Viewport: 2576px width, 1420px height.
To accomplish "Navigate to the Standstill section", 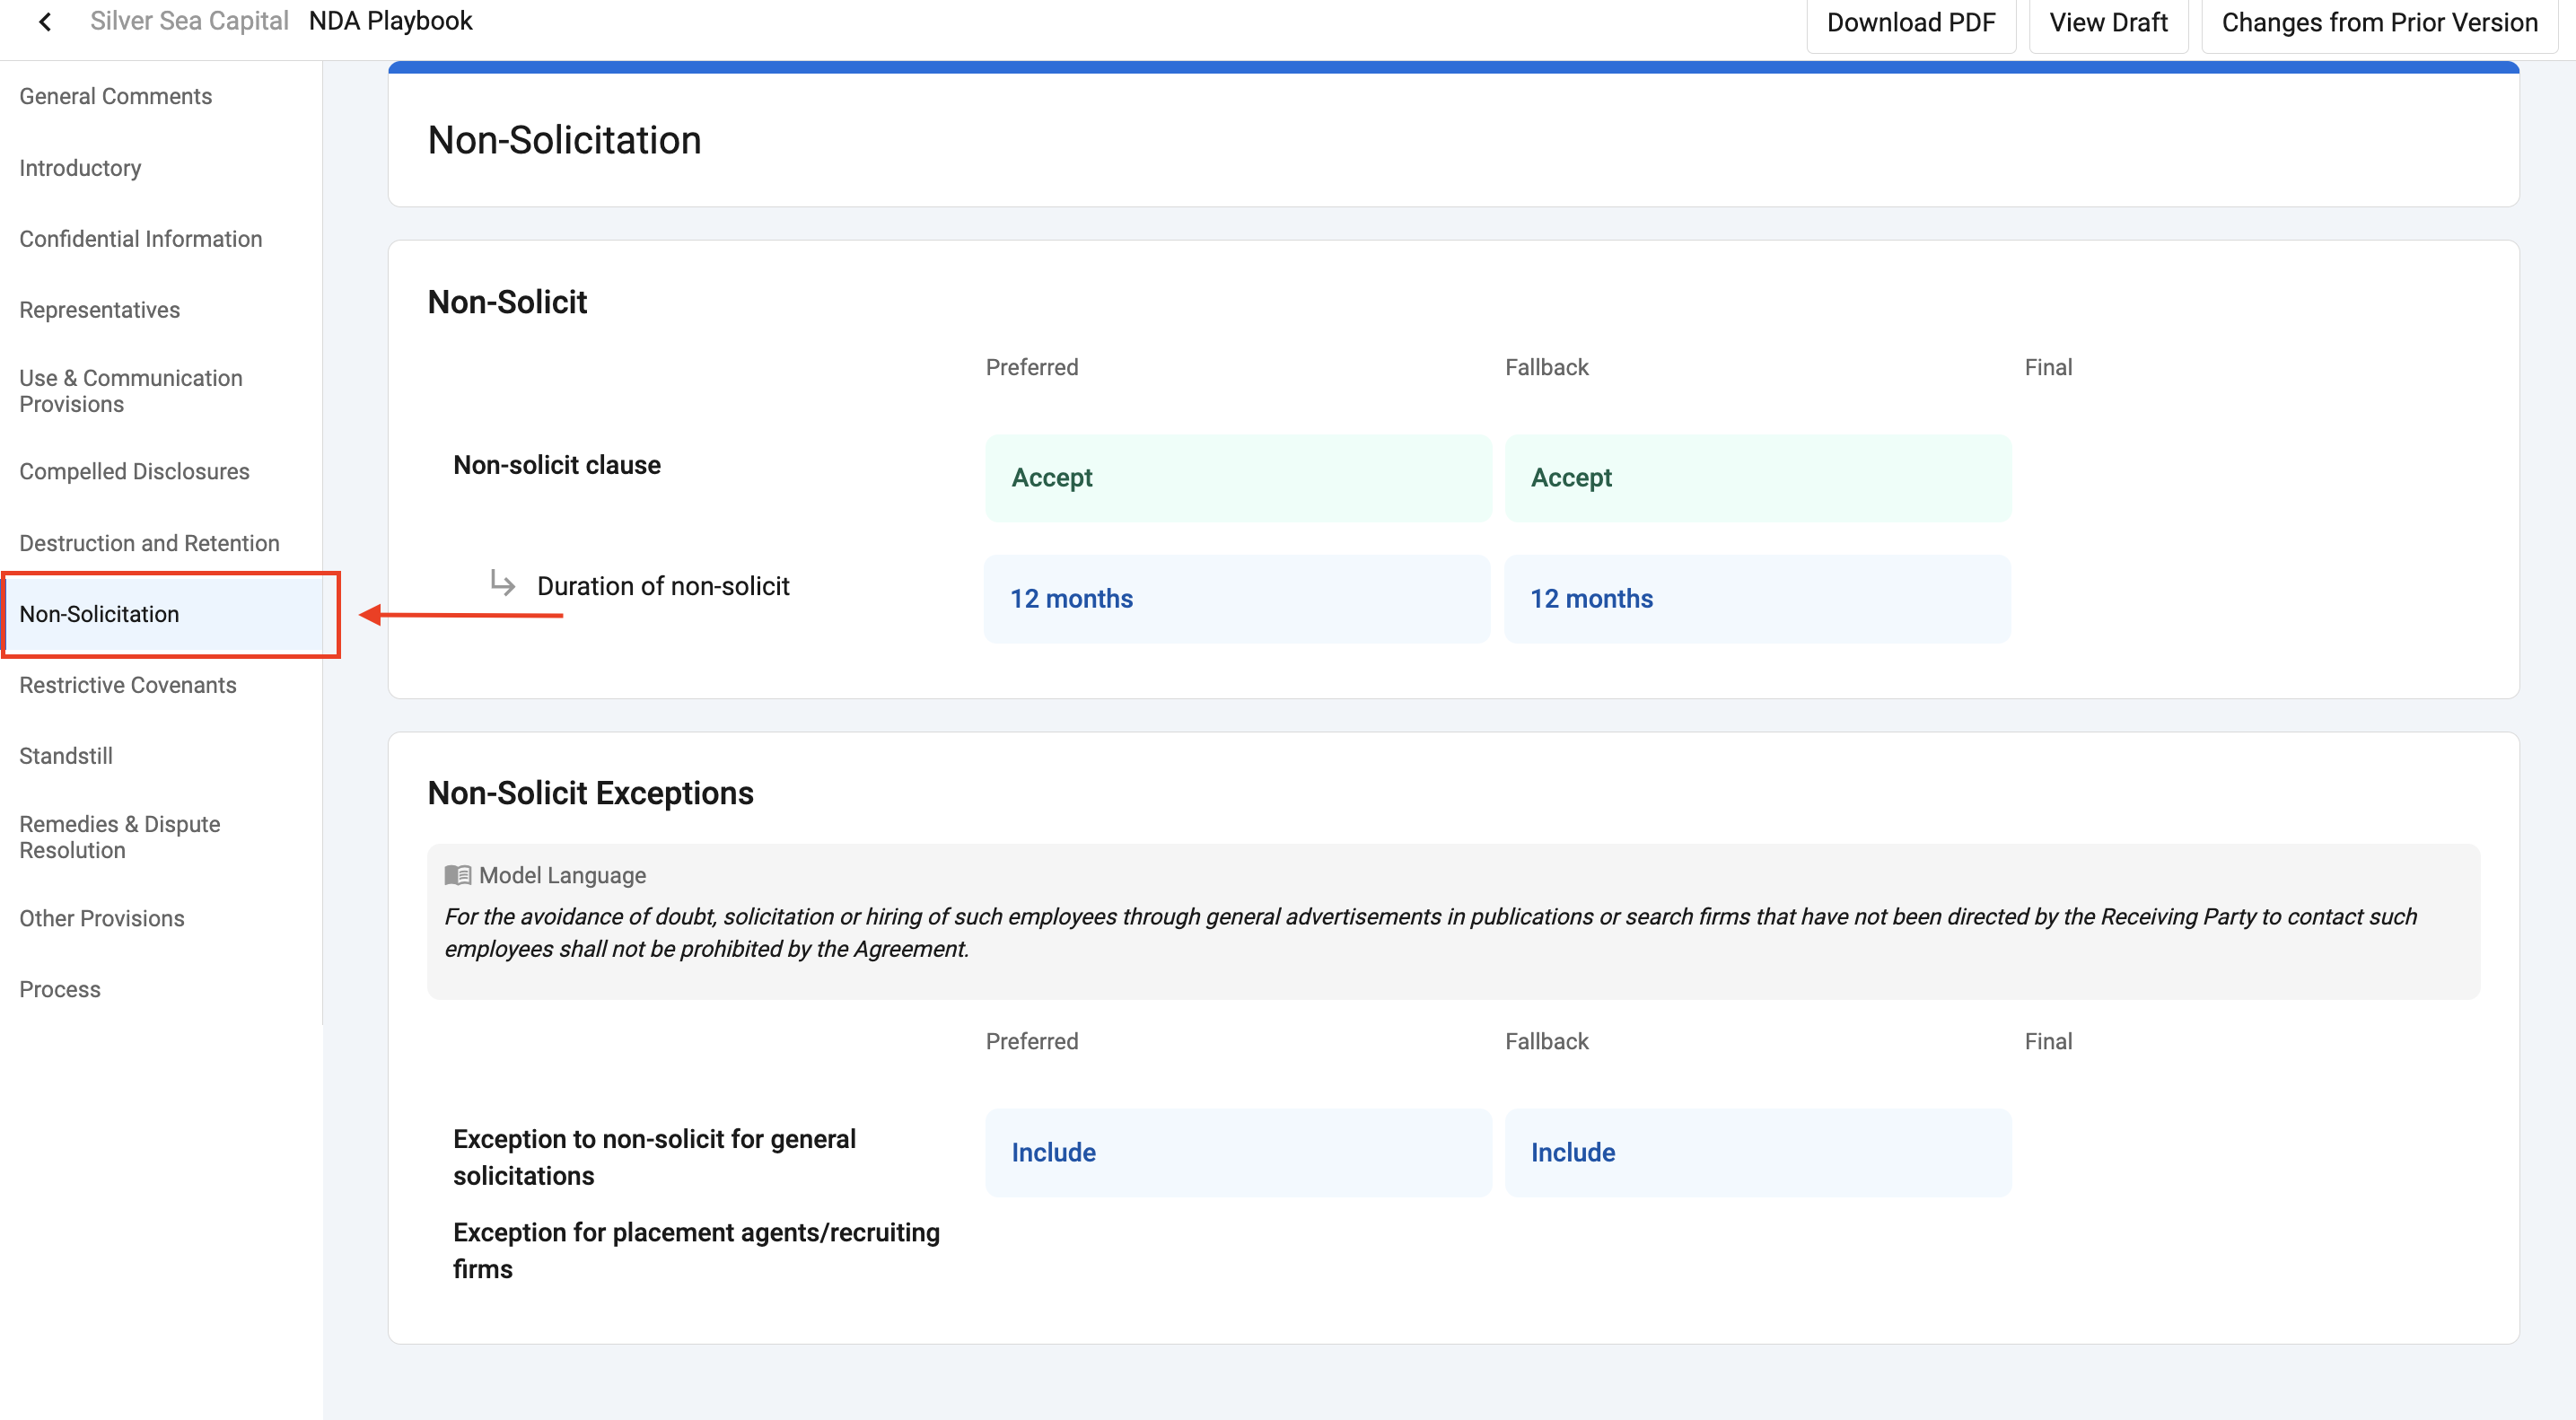I will 66,756.
